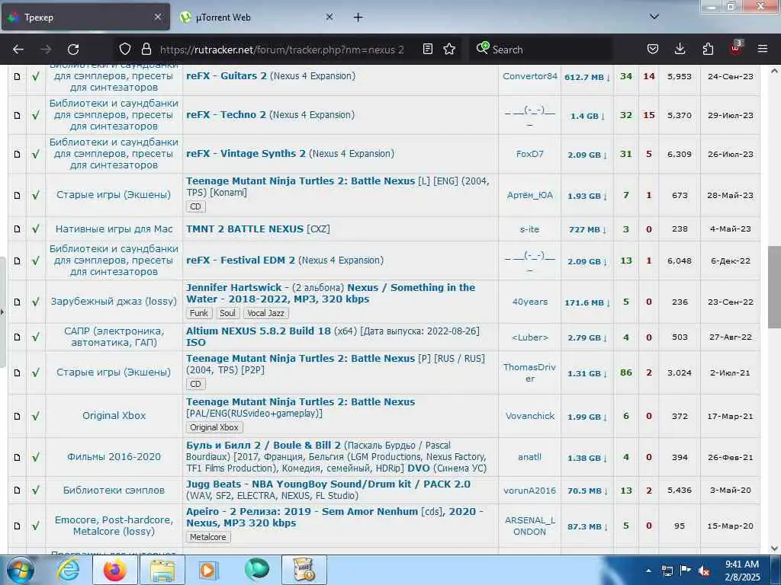This screenshot has width=781, height=585.
Task: Toggle reader view icon in address bar
Action: point(427,49)
